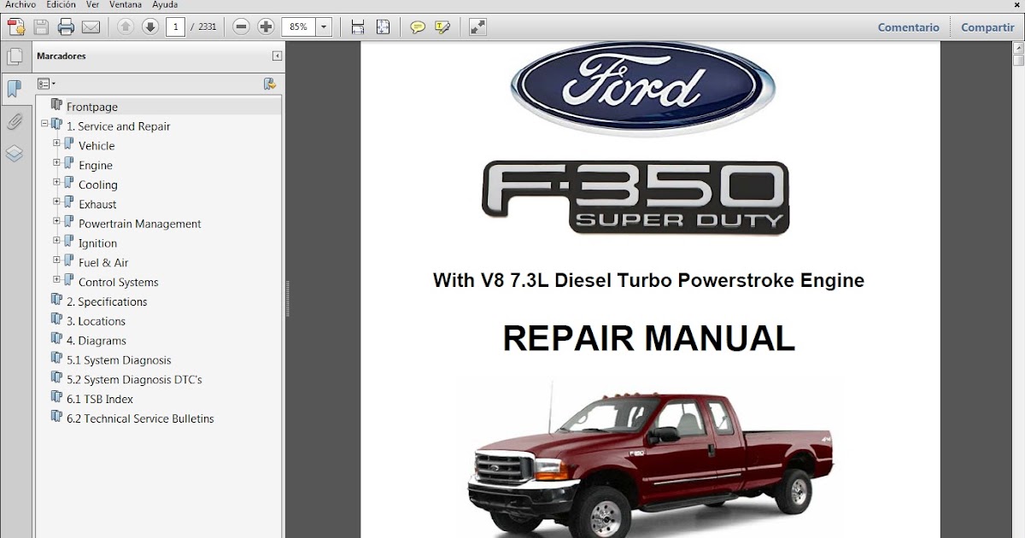Jump to the Exhaust bookmark label
This screenshot has height=538, width=1025.
click(x=97, y=204)
